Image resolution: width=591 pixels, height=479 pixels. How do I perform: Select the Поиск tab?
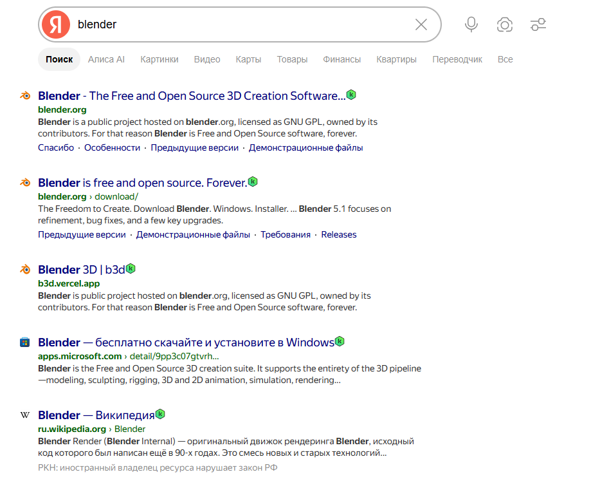(59, 59)
